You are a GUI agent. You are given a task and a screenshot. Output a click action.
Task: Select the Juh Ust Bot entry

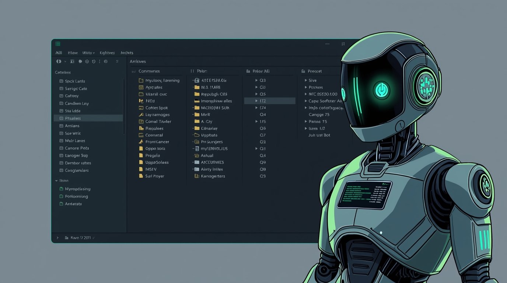[319, 135]
